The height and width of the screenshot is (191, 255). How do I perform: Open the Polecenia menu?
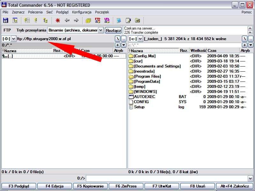pyautogui.click(x=35, y=12)
